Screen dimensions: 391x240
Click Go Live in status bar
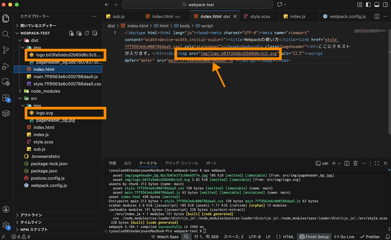[x=345, y=237]
